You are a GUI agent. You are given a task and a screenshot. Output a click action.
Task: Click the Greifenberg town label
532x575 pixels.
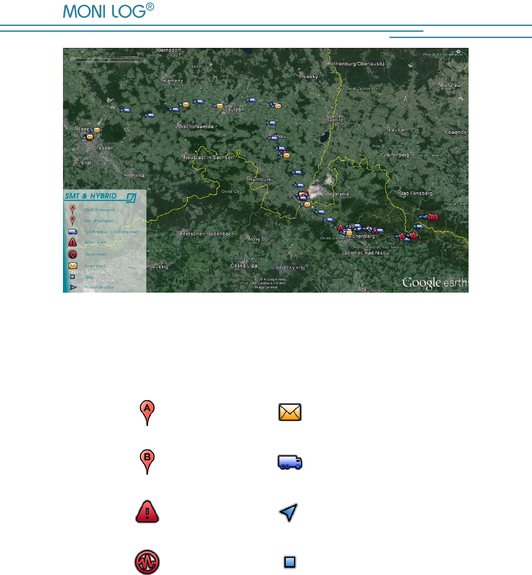click(395, 155)
